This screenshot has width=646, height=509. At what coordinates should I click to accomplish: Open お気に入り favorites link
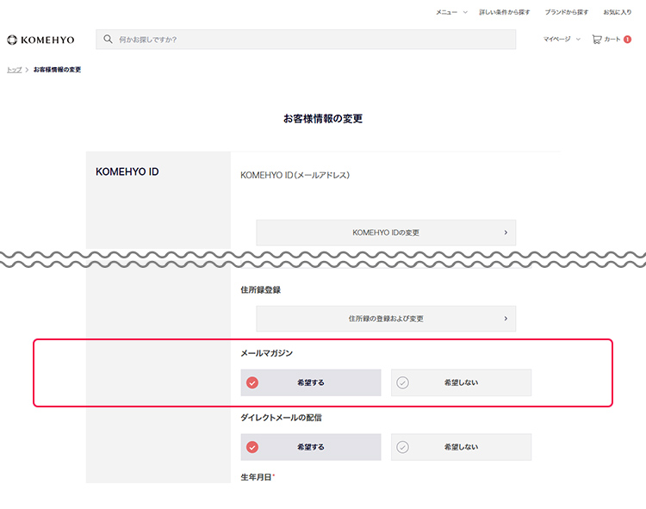pos(617,12)
